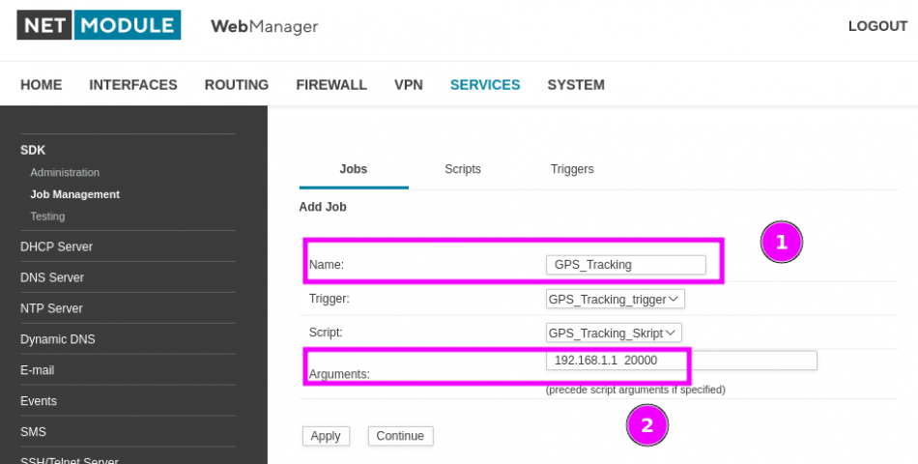The image size is (918, 464).
Task: Open Dynamic DNS in sidebar
Action: coord(57,339)
